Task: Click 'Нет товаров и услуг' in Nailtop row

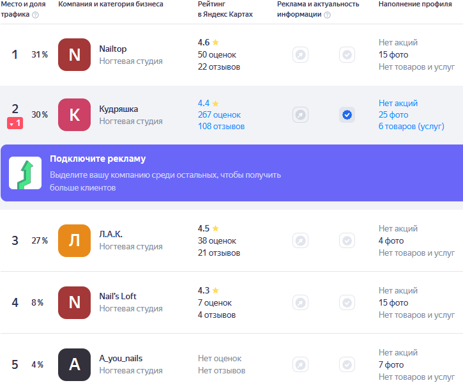Action: pos(416,67)
